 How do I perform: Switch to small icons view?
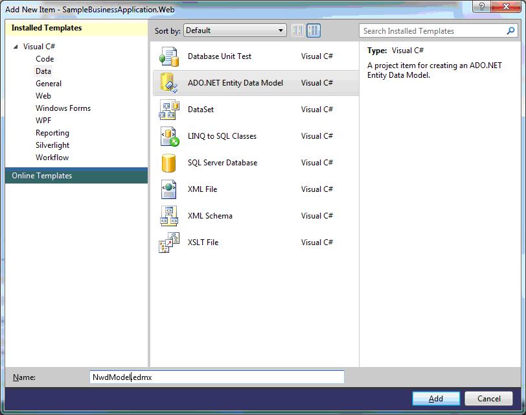click(x=297, y=30)
